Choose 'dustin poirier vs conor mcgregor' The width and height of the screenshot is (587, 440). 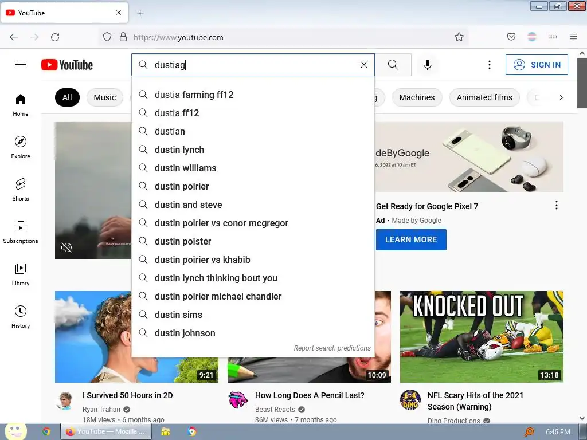point(253,223)
